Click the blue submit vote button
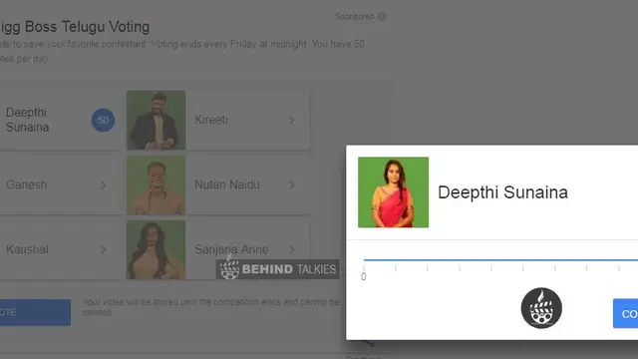This screenshot has height=359, width=638. click(35, 312)
